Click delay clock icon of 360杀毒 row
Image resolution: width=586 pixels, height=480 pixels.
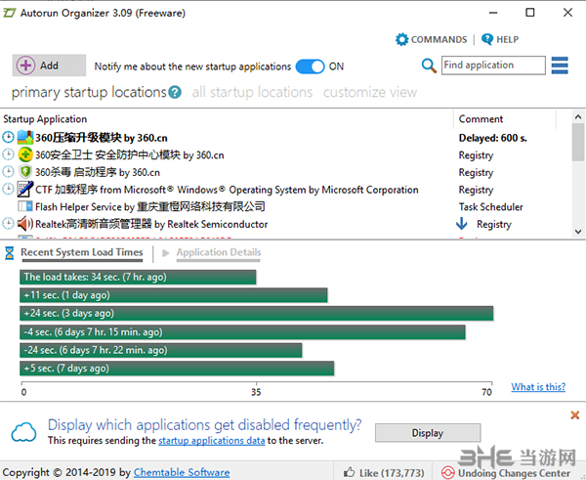8,172
